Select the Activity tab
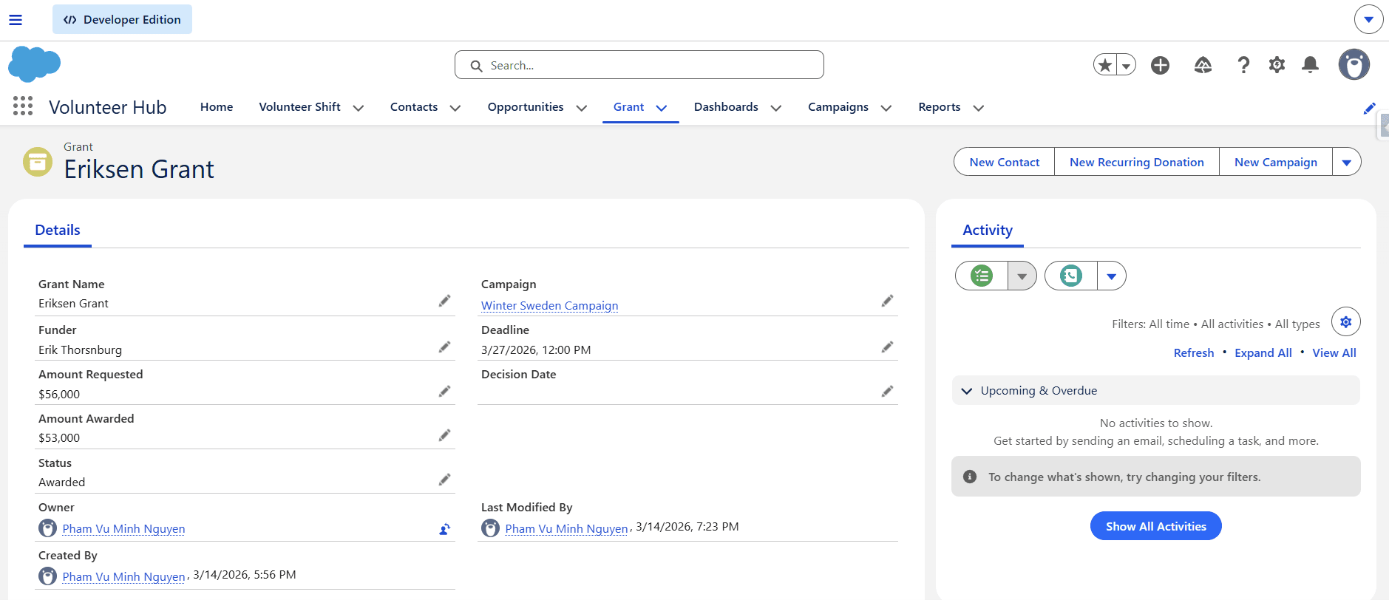The width and height of the screenshot is (1389, 600). 988,230
